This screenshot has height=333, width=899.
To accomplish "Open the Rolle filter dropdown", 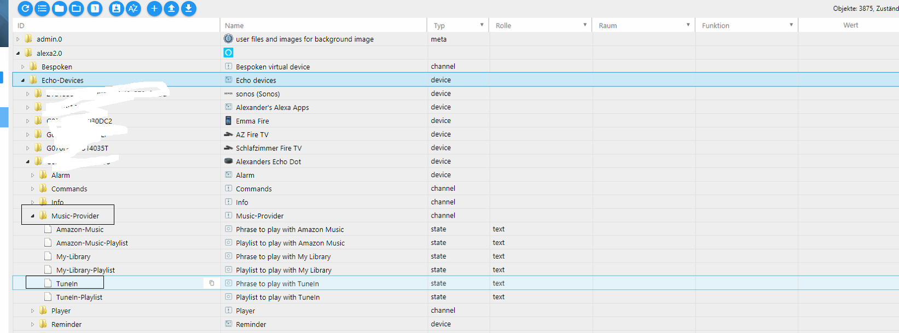I will pyautogui.click(x=584, y=25).
